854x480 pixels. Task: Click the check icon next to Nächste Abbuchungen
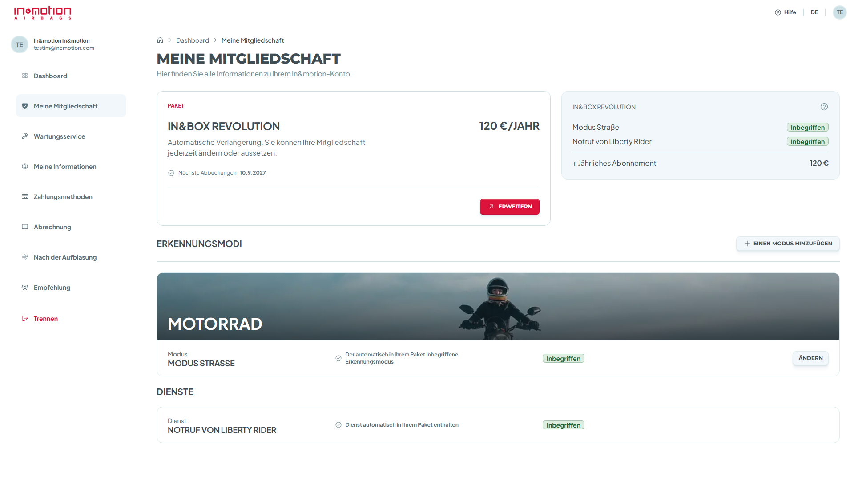171,173
